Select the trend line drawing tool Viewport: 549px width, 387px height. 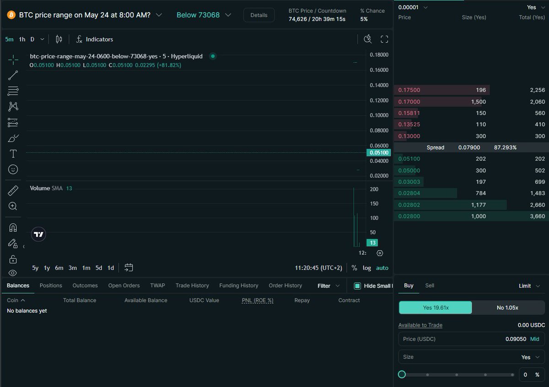point(13,75)
